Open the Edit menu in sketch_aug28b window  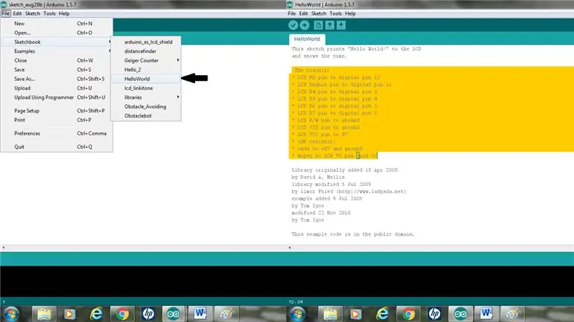(x=17, y=14)
